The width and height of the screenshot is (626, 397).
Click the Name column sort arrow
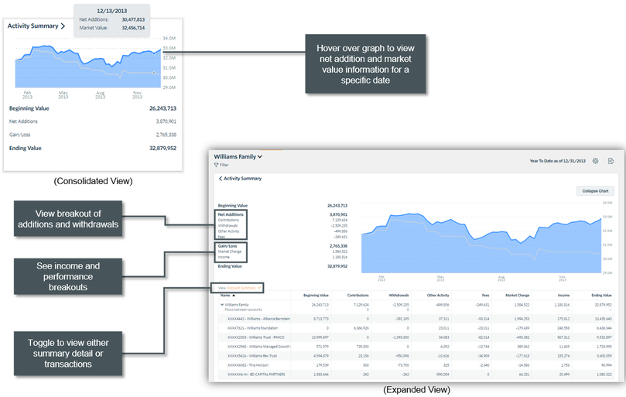click(x=234, y=295)
